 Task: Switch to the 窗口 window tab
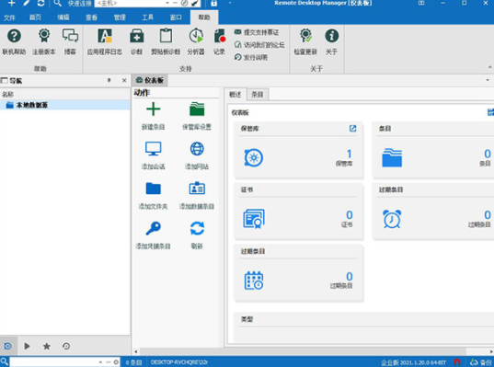point(176,17)
